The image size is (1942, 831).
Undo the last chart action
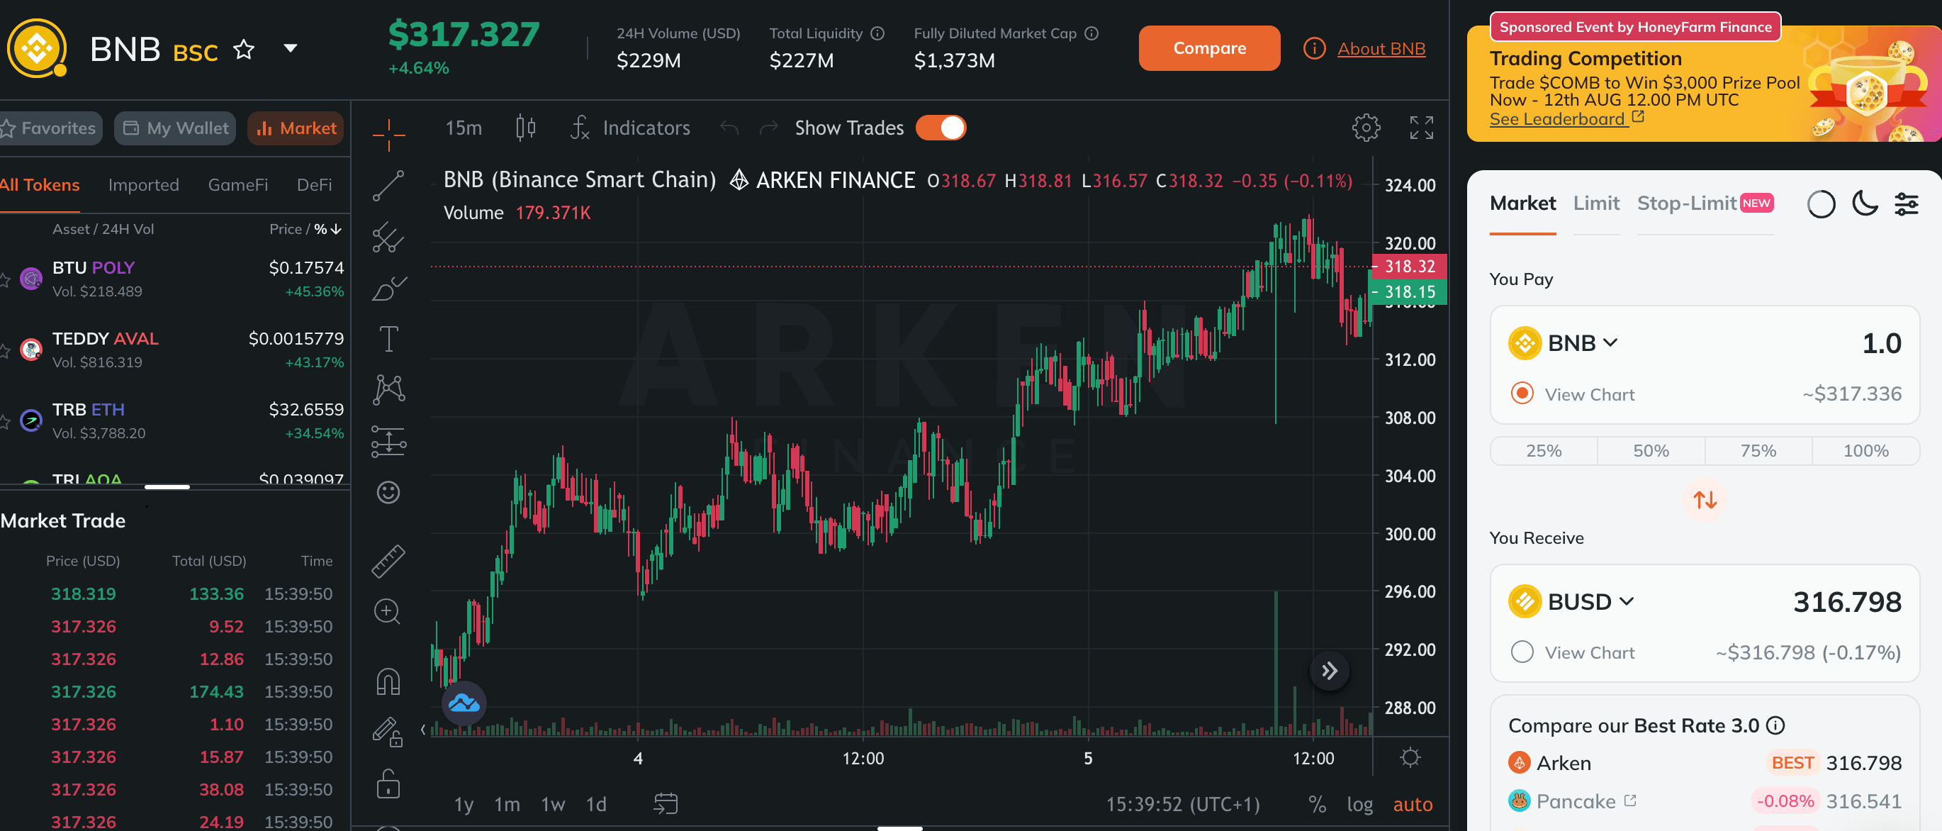tap(729, 128)
